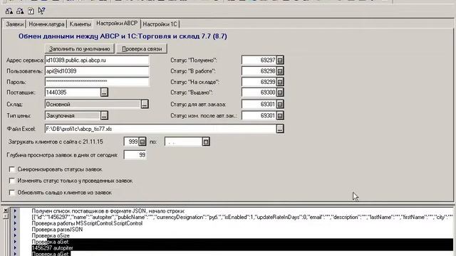Click the Файл Excel path field

pyautogui.click(x=160, y=129)
